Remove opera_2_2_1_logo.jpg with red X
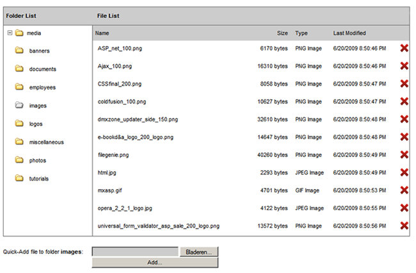 (404, 208)
